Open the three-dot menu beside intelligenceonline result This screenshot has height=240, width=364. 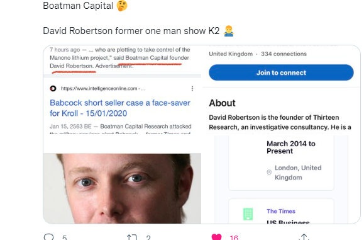coord(192,88)
